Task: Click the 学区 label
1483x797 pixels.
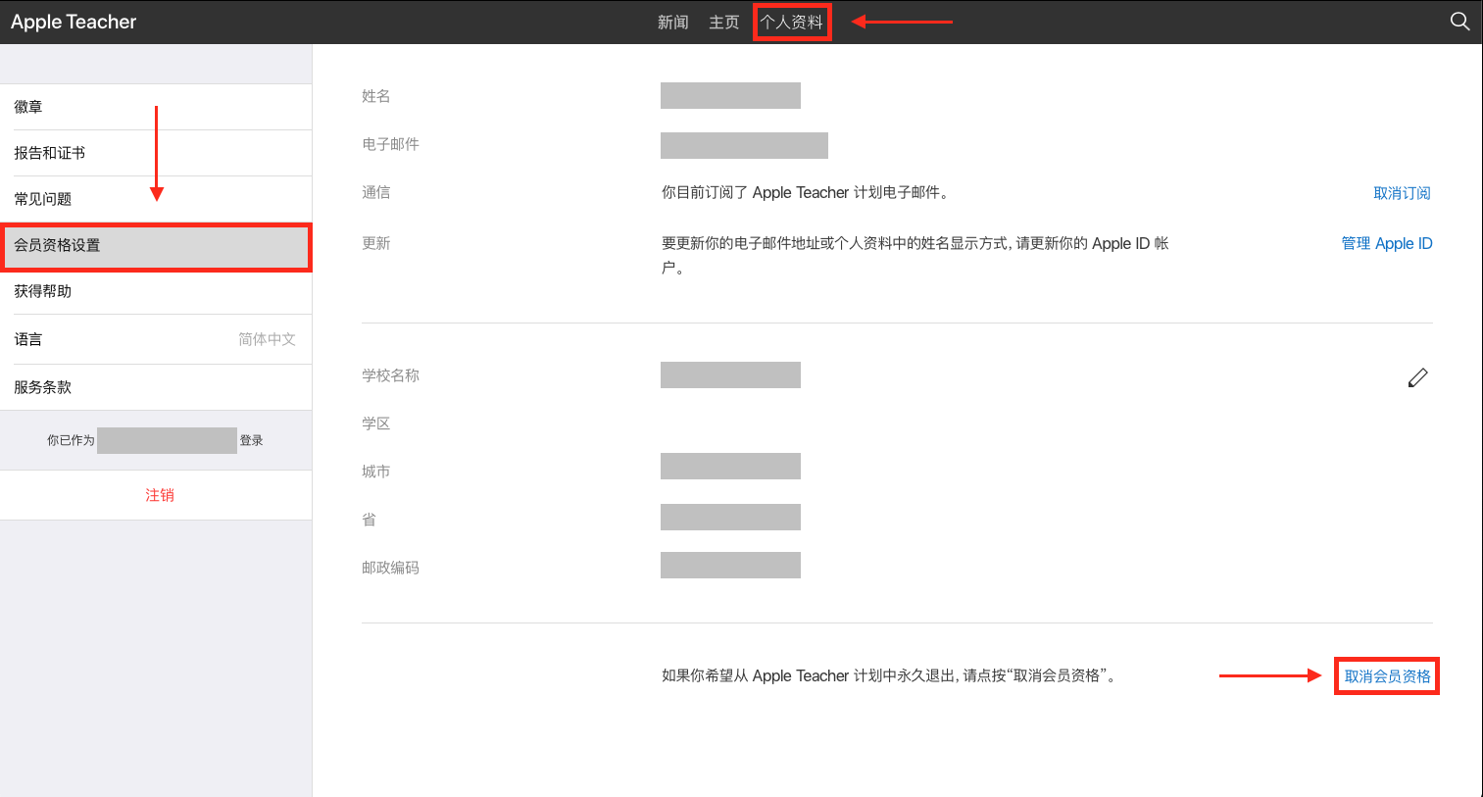Action: [x=376, y=423]
